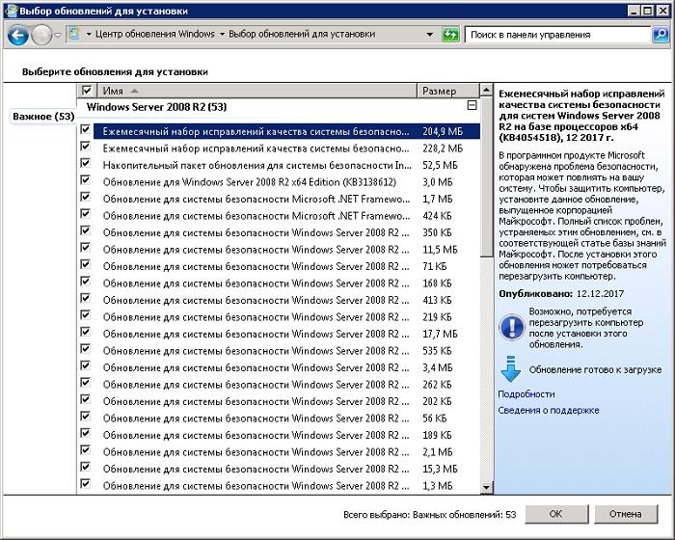Open the Подробности link
675x540 pixels.
[526, 394]
